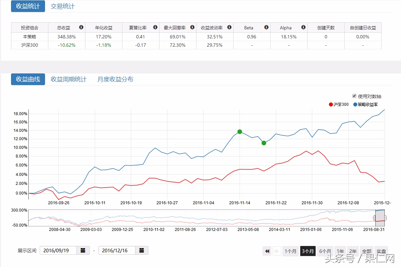Click the 72.30% max drawdown cell

(177, 45)
